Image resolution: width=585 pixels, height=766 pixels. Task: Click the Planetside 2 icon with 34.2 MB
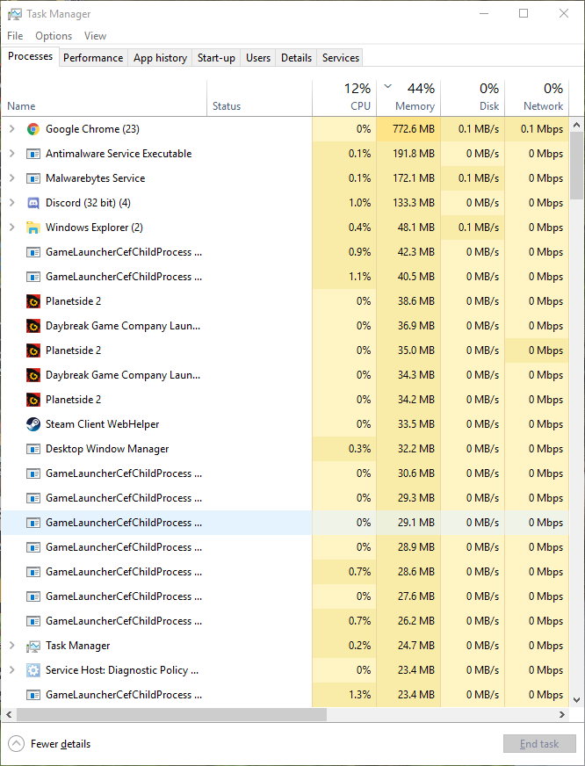33,400
